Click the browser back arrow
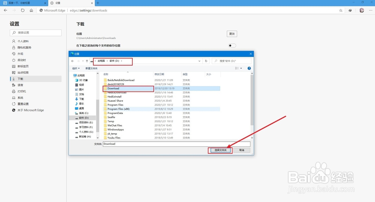This screenshot has width=375, height=202. coord(6,10)
